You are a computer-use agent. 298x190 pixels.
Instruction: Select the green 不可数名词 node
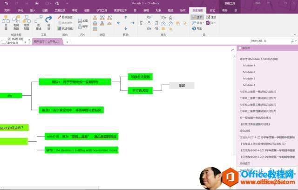[140, 91]
